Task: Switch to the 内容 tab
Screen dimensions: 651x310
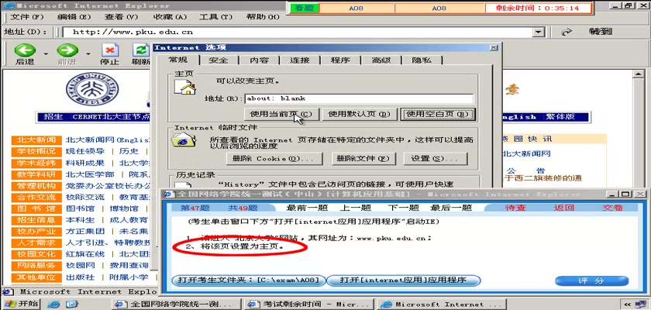Action: click(259, 60)
